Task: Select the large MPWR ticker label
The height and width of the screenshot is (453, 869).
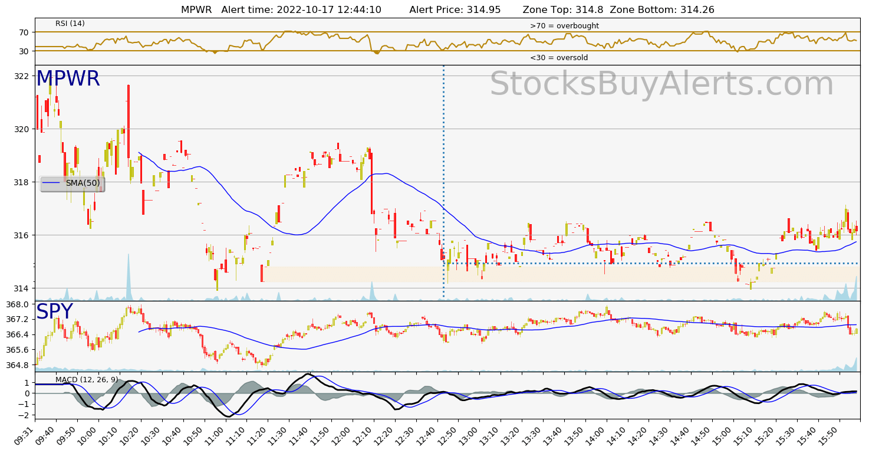Action: 68,78
